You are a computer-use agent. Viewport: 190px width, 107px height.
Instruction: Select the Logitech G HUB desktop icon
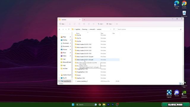184,85
